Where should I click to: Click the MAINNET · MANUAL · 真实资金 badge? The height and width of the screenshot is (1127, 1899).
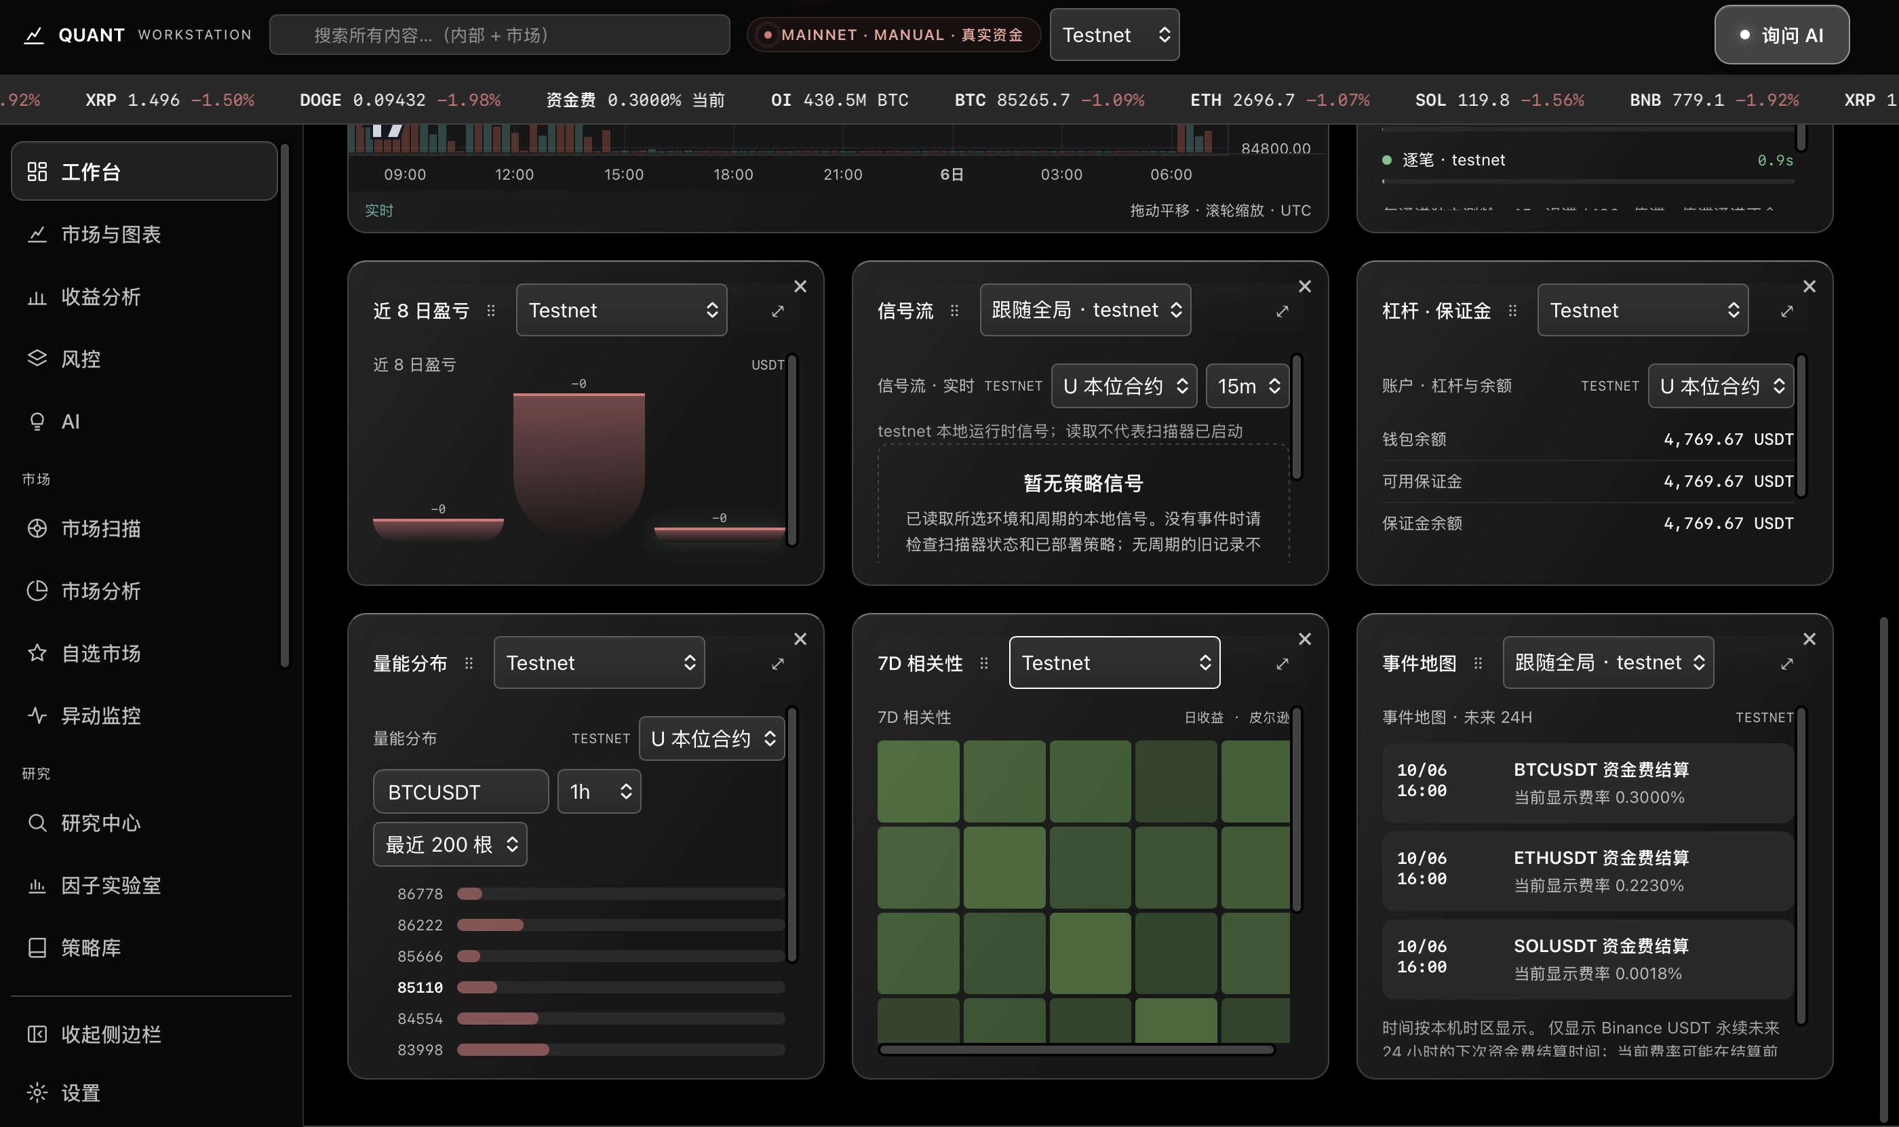[893, 35]
